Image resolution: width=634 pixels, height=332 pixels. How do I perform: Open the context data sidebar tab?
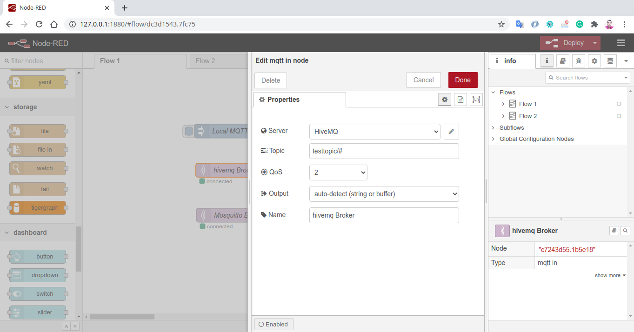(x=610, y=61)
